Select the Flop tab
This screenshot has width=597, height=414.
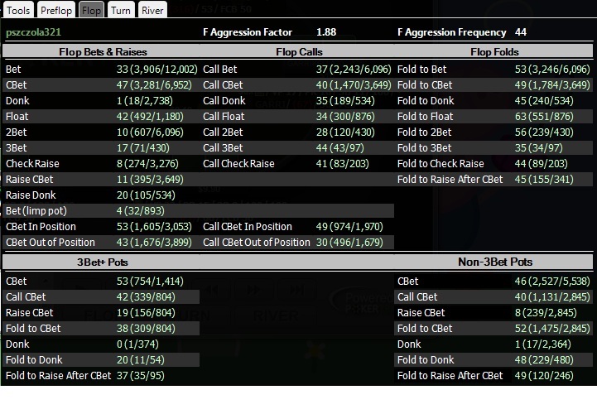(x=91, y=10)
